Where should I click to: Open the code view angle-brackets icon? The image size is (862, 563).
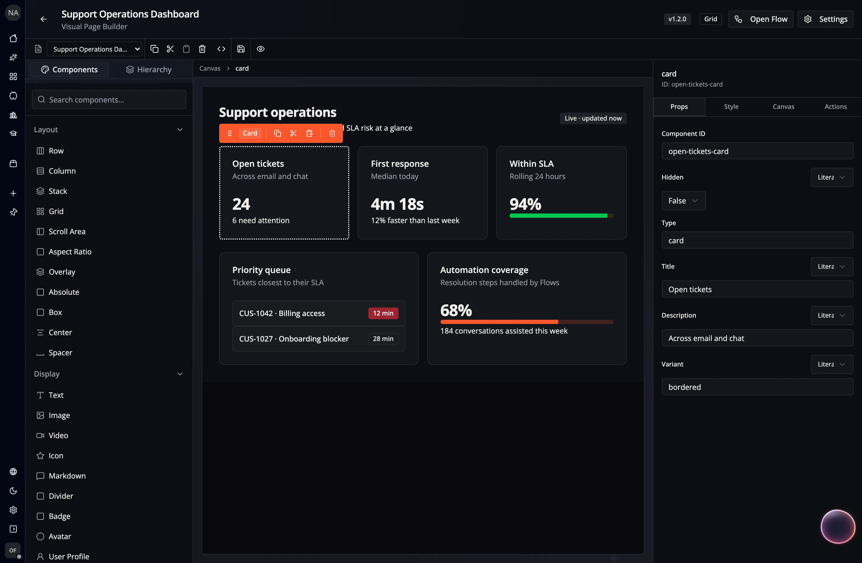[221, 49]
